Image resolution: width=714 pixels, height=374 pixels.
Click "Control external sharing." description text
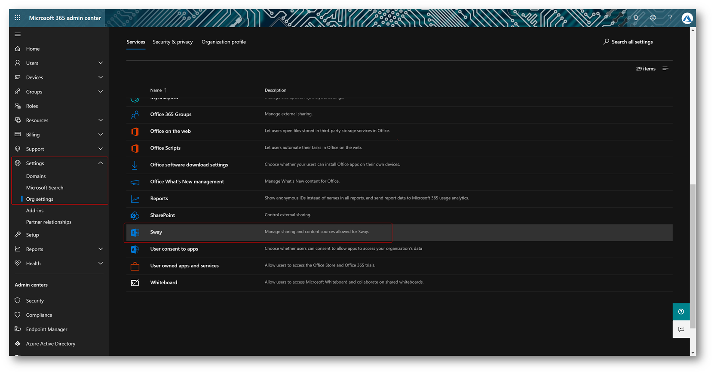[288, 215]
